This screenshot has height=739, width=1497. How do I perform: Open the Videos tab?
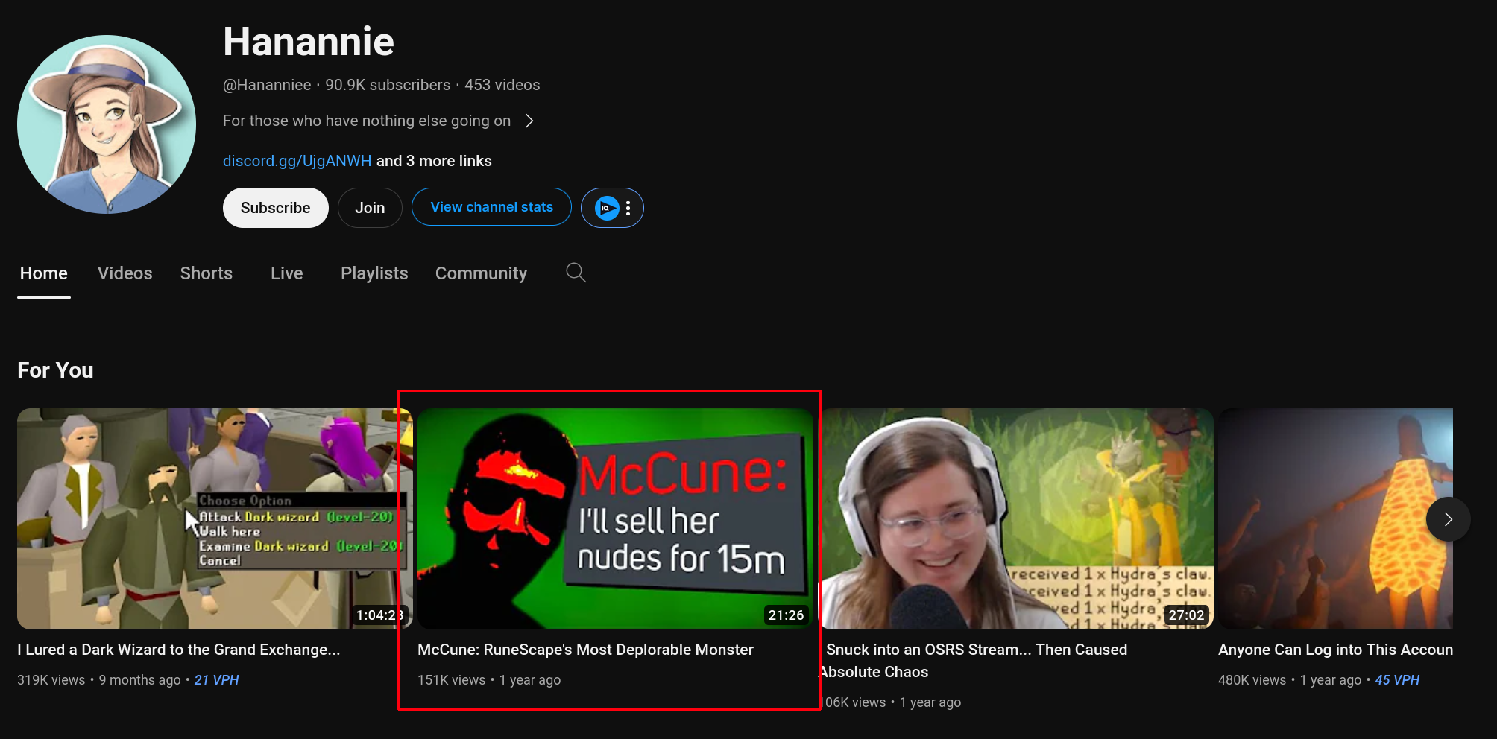pyautogui.click(x=125, y=273)
